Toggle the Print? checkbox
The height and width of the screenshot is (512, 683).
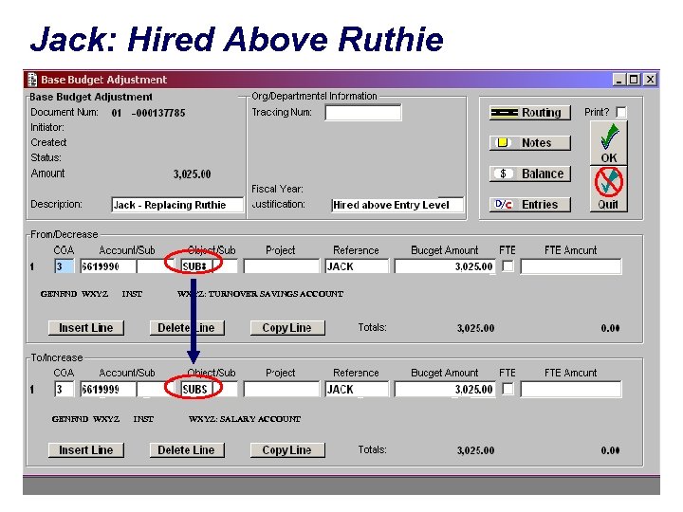(x=621, y=112)
